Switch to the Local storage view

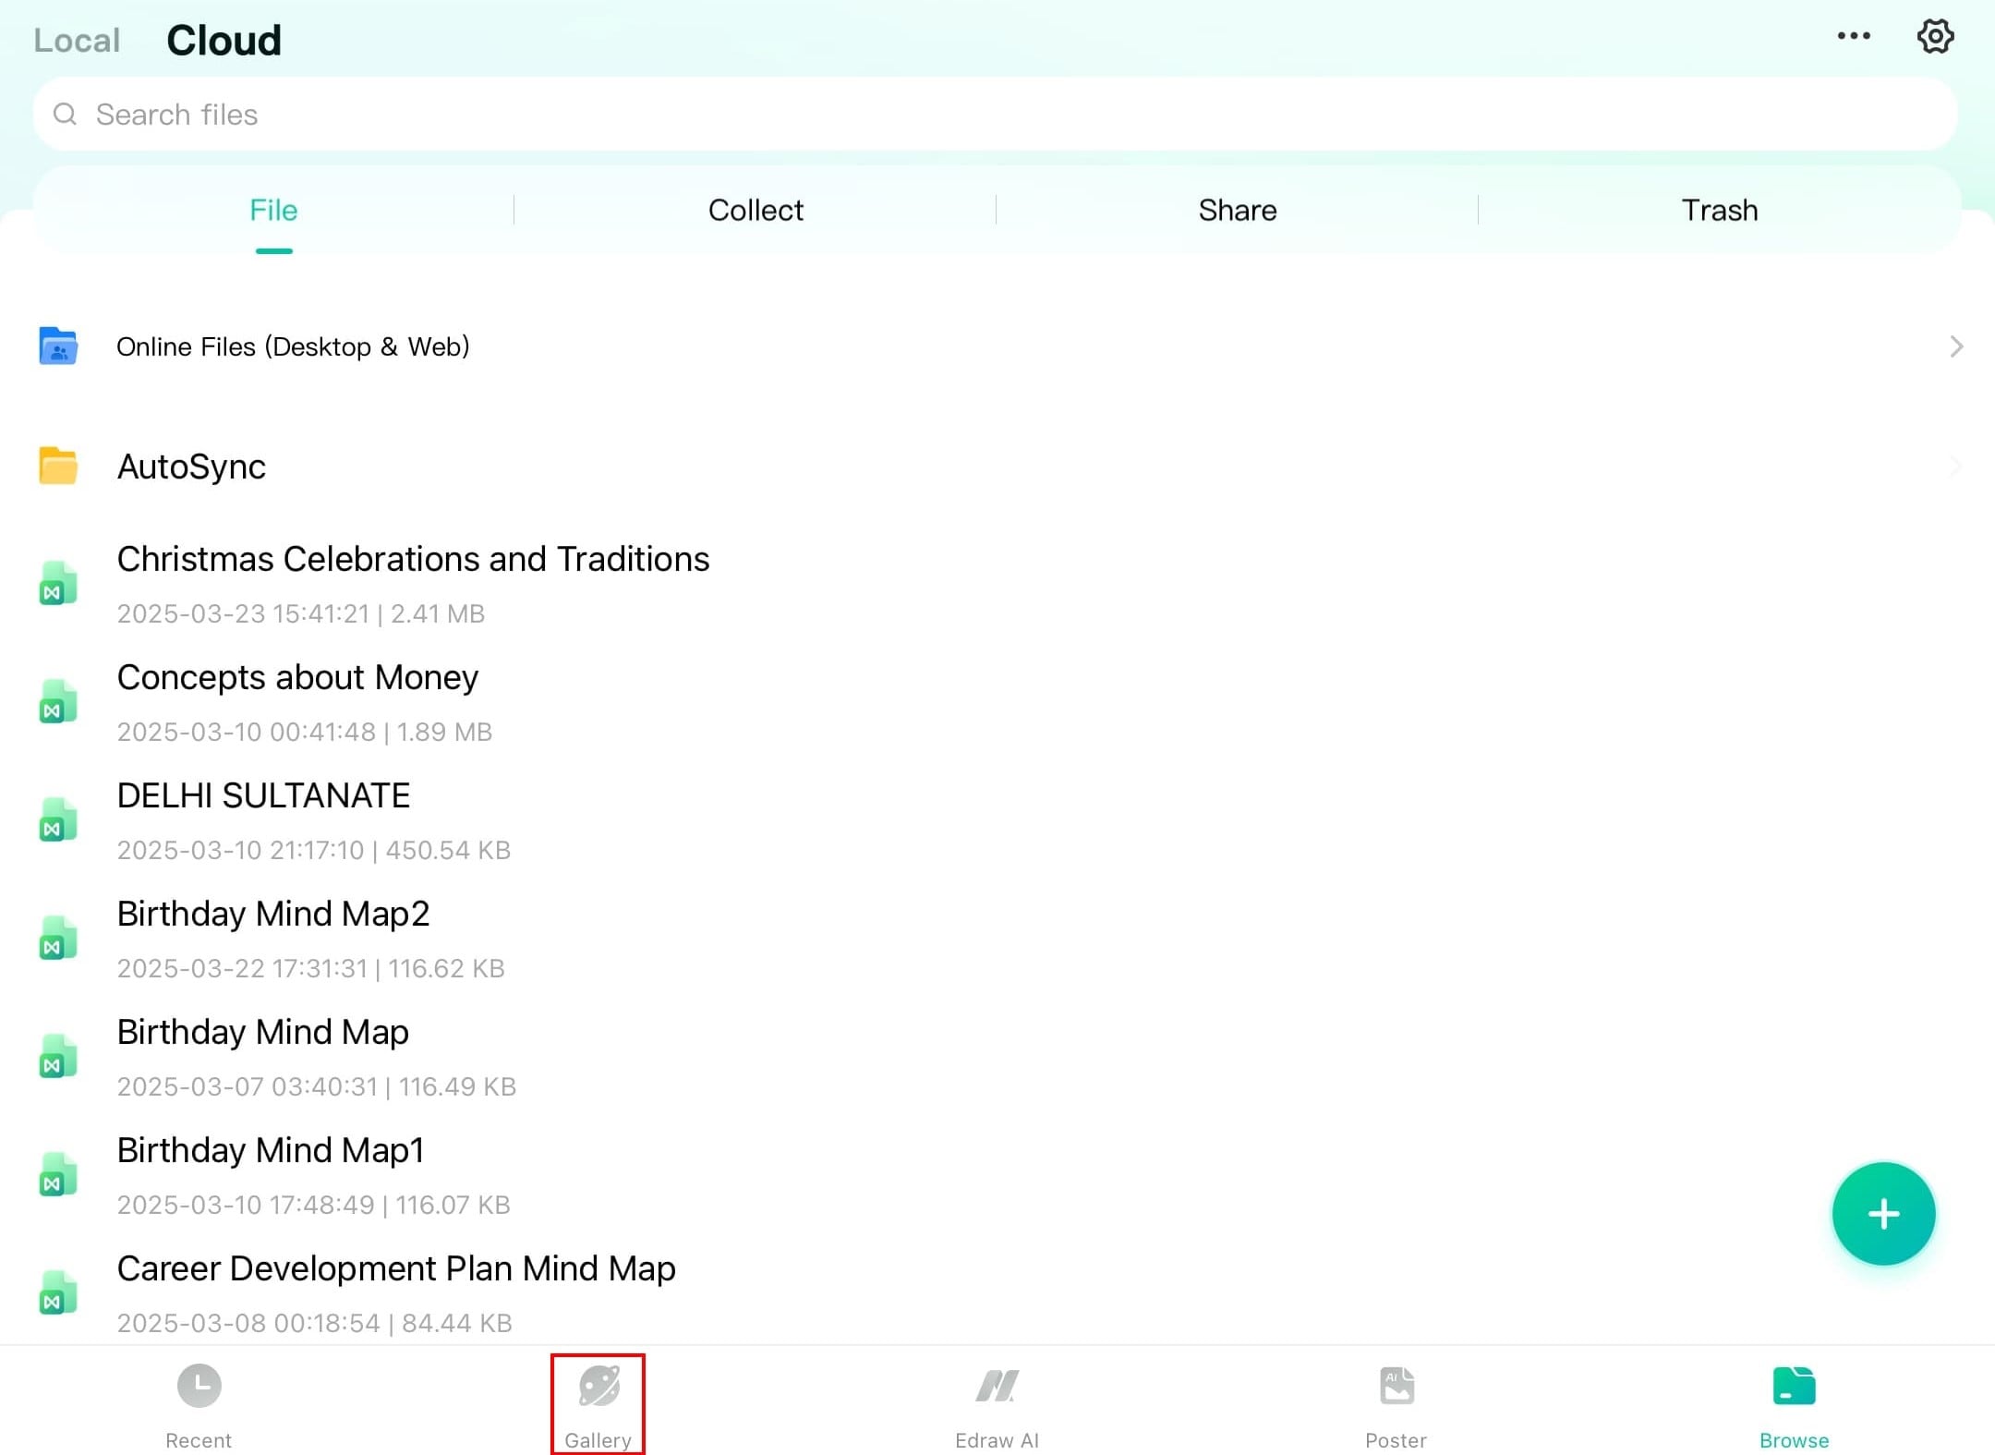pos(77,41)
